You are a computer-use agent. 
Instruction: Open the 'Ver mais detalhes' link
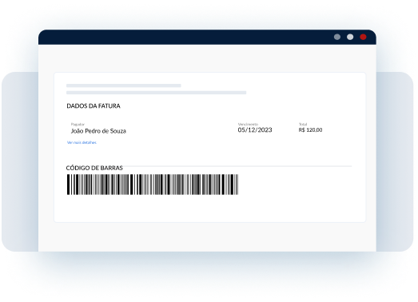click(82, 142)
